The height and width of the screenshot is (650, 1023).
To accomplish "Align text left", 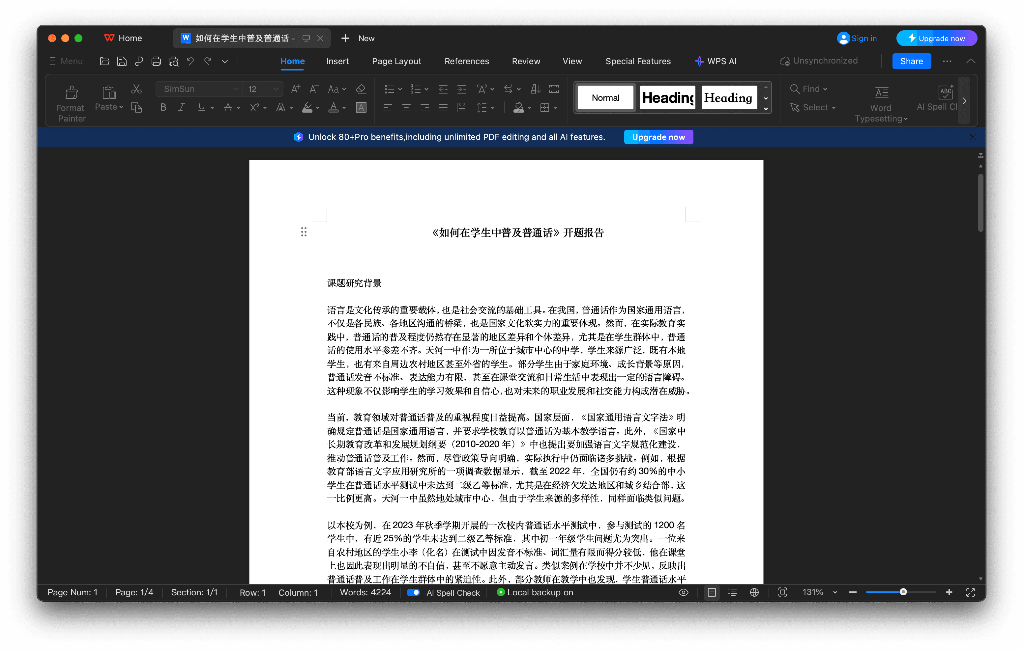I will coord(388,107).
